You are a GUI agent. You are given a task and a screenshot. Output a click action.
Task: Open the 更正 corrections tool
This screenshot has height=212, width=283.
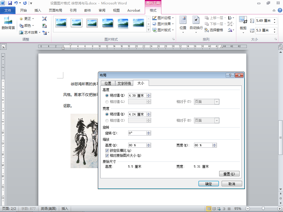tap(27, 19)
